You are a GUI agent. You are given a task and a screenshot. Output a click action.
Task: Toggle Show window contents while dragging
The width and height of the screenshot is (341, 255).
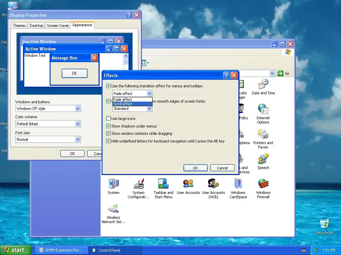click(x=108, y=133)
